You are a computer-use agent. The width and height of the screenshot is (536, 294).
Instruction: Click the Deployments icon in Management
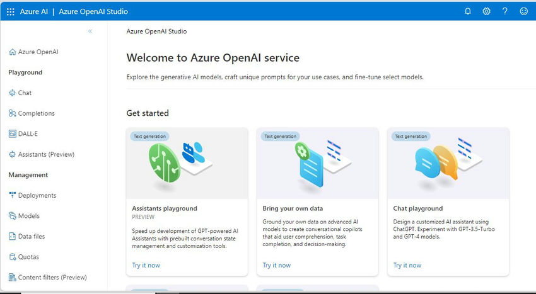(x=13, y=195)
